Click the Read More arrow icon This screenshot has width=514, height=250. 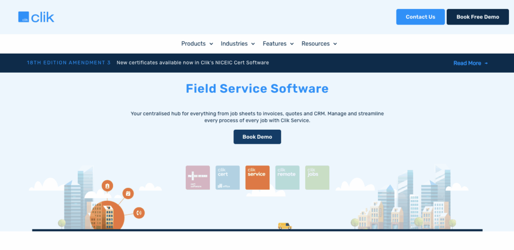click(x=486, y=64)
